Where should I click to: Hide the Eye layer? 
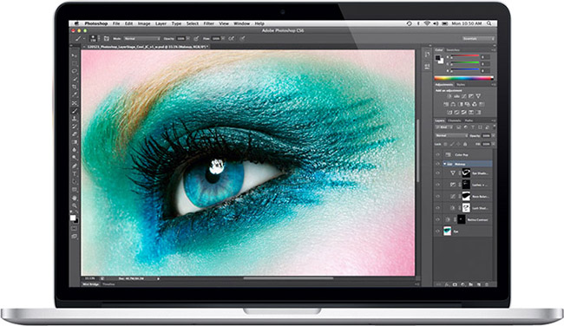pyautogui.click(x=437, y=231)
